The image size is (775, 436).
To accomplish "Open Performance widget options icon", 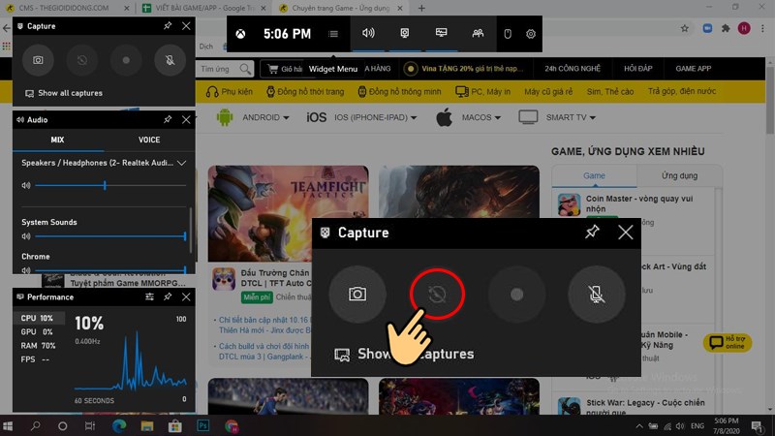I will (x=150, y=296).
